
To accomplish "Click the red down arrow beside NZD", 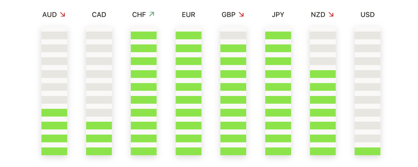I will [x=331, y=14].
